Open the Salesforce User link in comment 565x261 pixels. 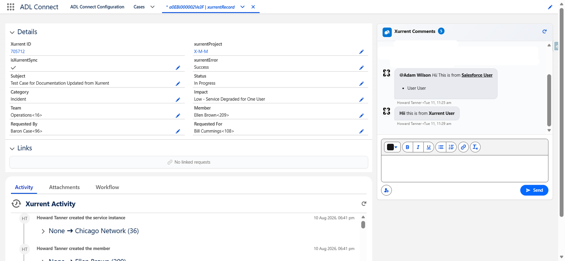pyautogui.click(x=477, y=75)
